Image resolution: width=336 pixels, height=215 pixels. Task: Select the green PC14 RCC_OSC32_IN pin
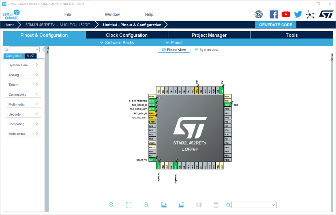(x=152, y=105)
